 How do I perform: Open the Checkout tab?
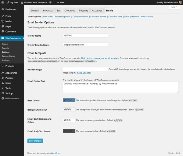[70, 10]
